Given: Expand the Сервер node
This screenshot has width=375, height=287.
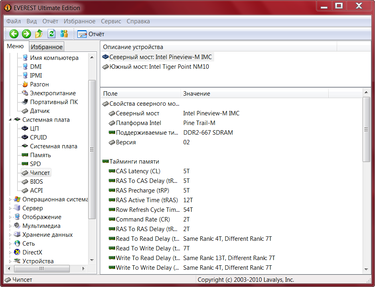Looking at the screenshot, I should [10, 208].
